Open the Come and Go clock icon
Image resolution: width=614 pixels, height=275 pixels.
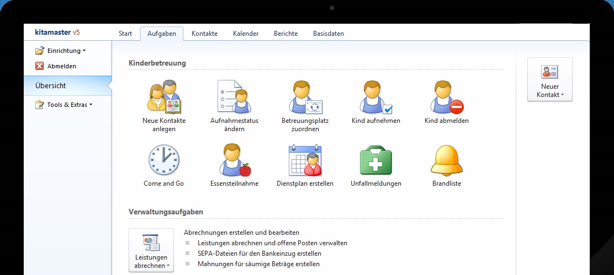163,160
